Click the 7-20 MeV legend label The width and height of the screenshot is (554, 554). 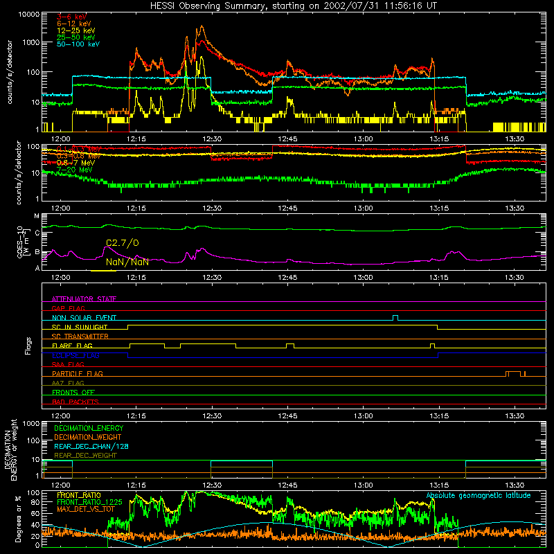[x=74, y=170]
